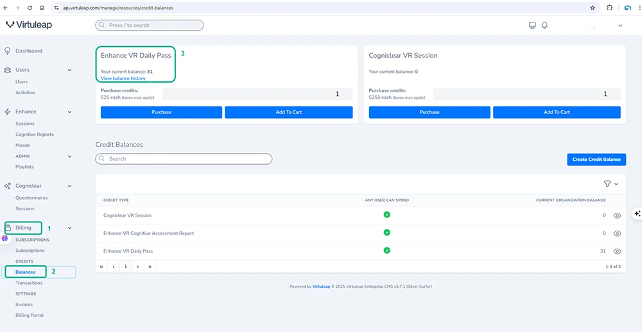Image resolution: width=642 pixels, height=332 pixels.
Task: Click the browser address bar URL
Action: pos(118,8)
